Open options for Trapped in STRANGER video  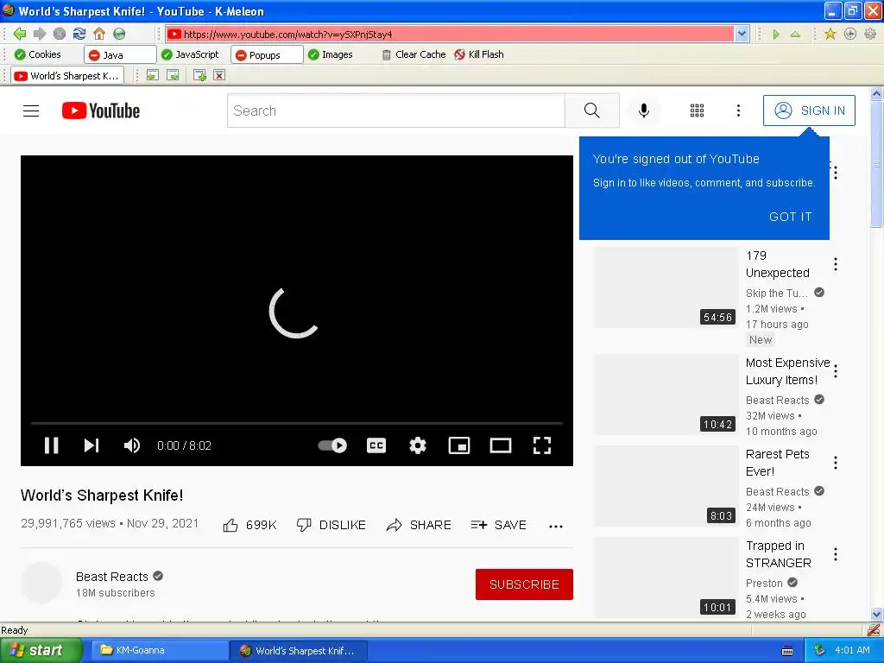tap(836, 554)
